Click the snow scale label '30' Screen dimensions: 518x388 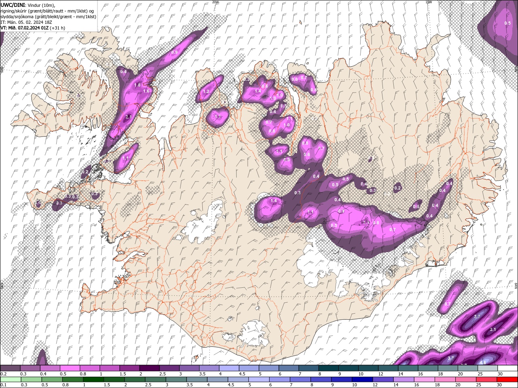499,374
